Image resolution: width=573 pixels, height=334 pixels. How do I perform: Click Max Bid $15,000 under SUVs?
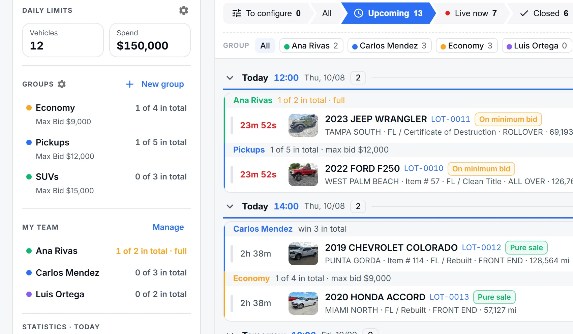tap(65, 191)
